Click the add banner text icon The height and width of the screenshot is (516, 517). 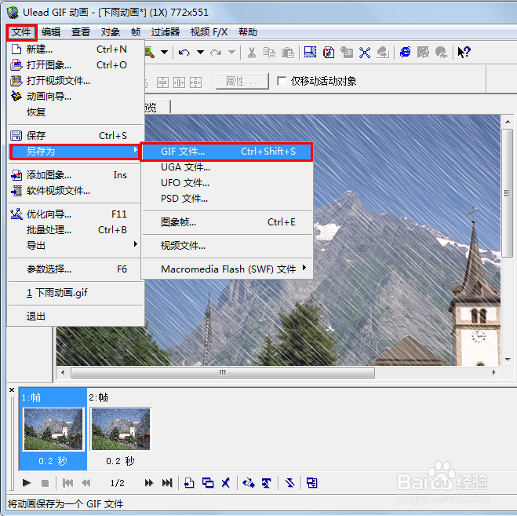pos(267,483)
